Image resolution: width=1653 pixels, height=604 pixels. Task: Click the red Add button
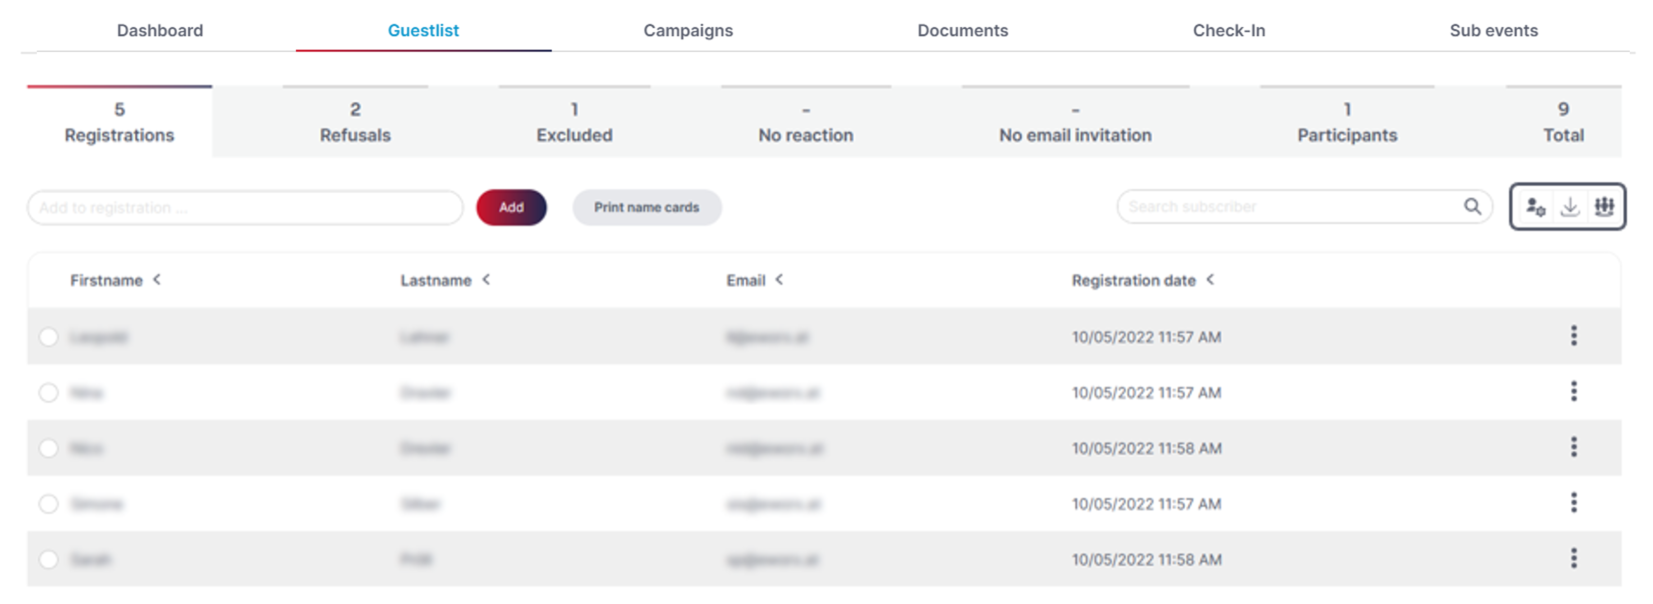click(x=512, y=207)
